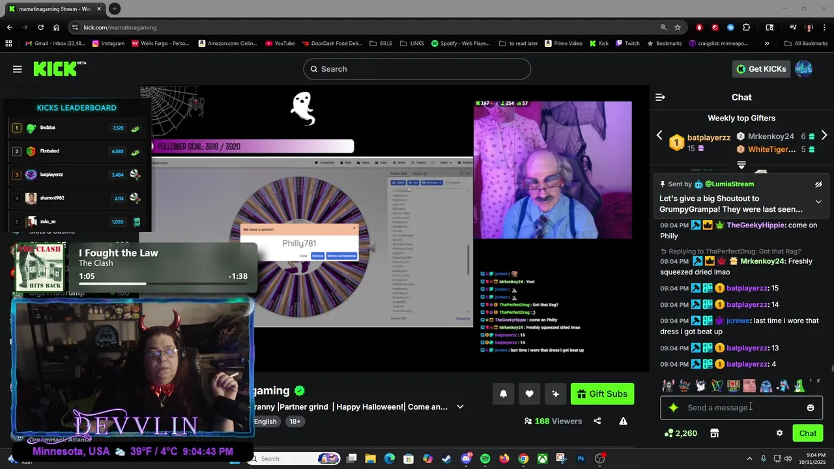This screenshot has height=469, width=834.
Task: Open Chrome three-dot menu
Action: point(824,27)
